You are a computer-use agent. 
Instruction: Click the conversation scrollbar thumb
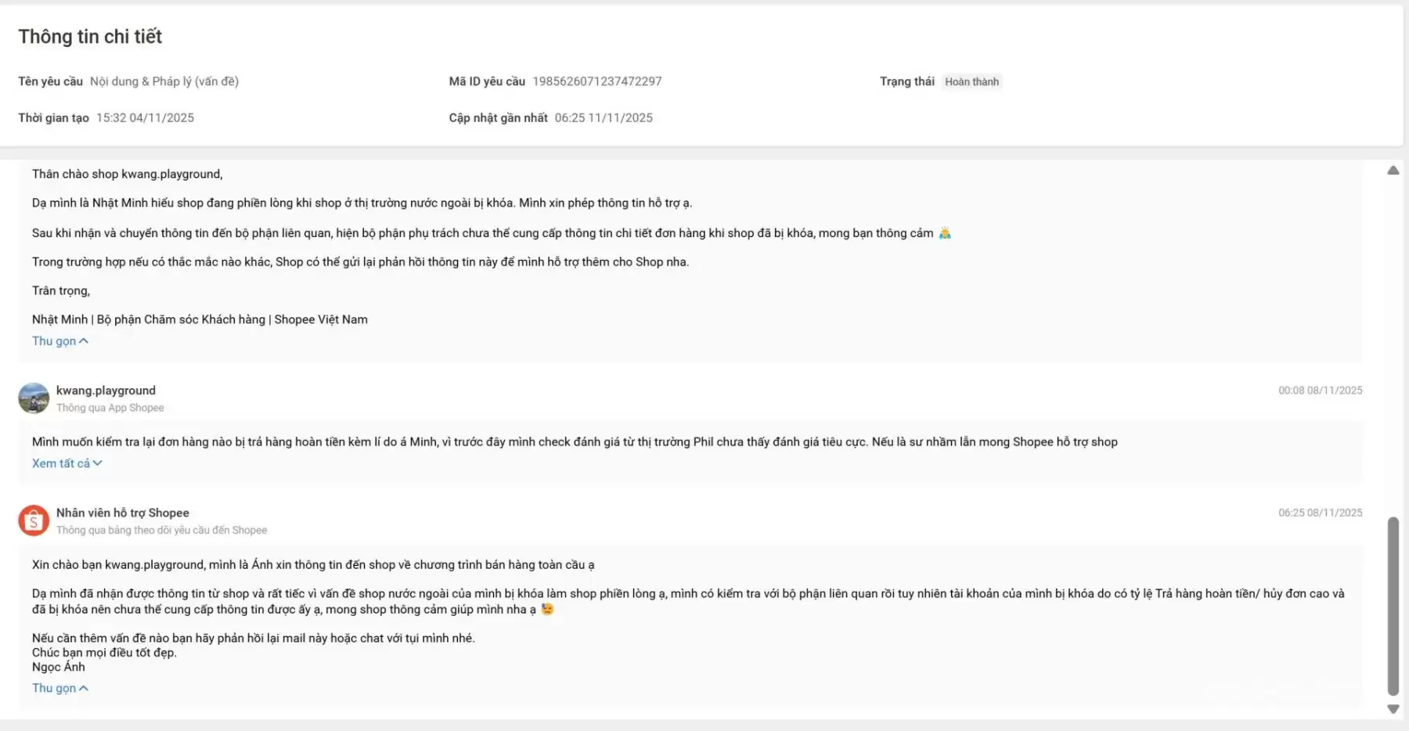point(1393,605)
